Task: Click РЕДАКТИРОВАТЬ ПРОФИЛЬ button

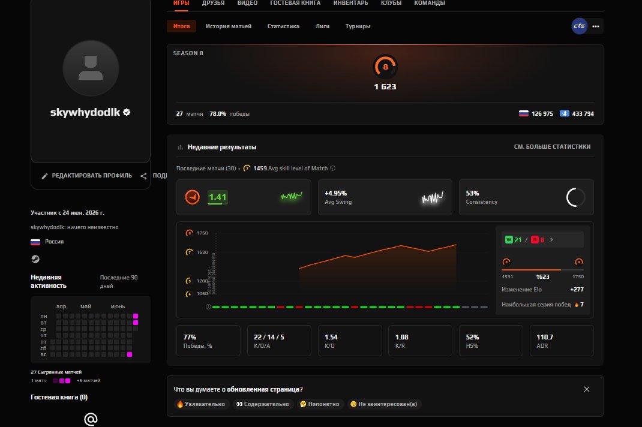Action: tap(87, 176)
